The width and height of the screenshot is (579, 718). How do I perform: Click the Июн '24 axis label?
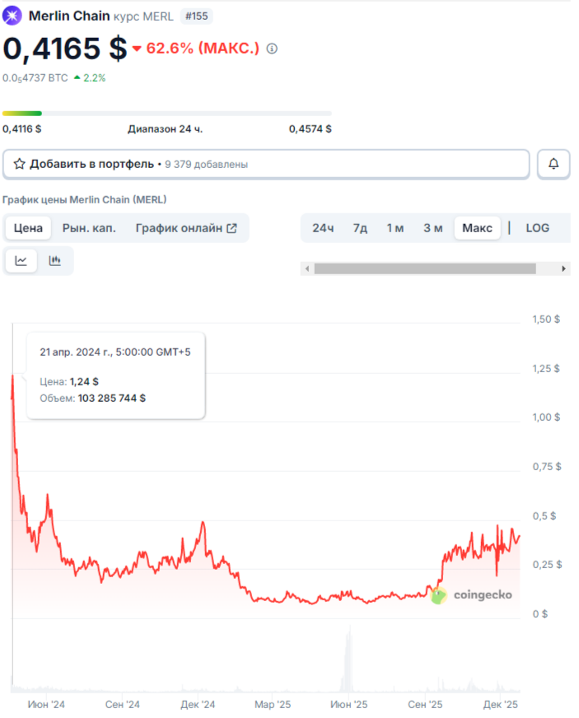46,704
